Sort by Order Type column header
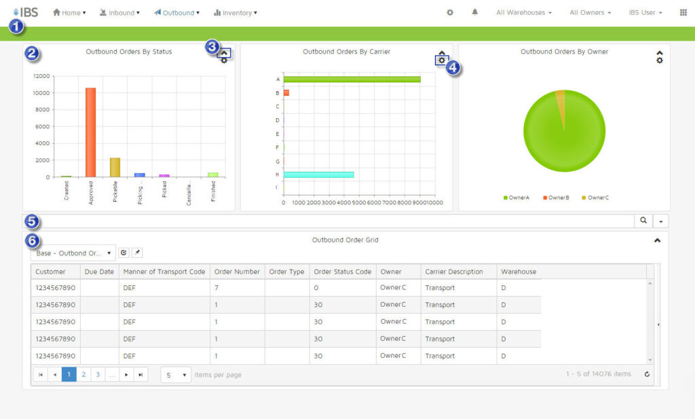The image size is (695, 419). tap(287, 272)
